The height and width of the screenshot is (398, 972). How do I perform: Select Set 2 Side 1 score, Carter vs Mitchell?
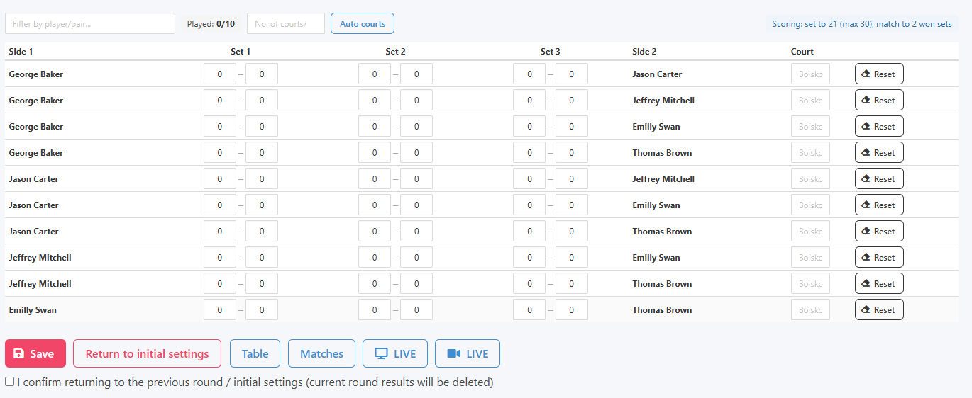(375, 178)
